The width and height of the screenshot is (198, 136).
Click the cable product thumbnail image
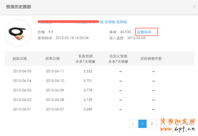tap(18, 33)
